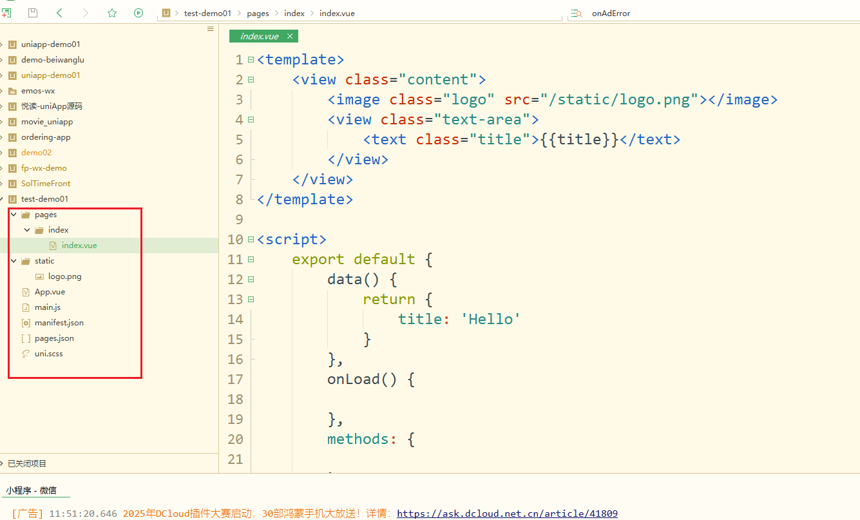Fold the template block at line 1
The image size is (860, 520).
tap(251, 59)
